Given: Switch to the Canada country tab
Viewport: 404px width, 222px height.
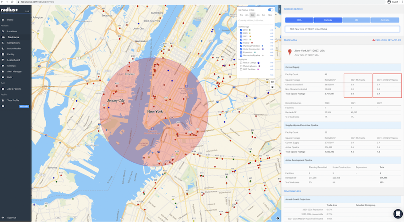Looking at the screenshot, I should (x=328, y=20).
